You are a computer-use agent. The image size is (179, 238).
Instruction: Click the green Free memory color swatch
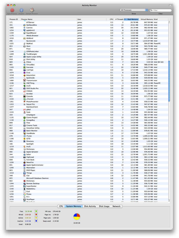pos(36,211)
